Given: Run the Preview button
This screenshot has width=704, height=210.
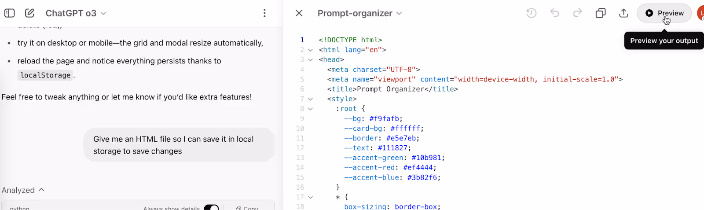Looking at the screenshot, I should coord(664,13).
